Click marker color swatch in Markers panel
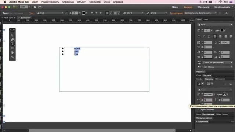Viewport: 235px width, 132px height. [224, 94]
